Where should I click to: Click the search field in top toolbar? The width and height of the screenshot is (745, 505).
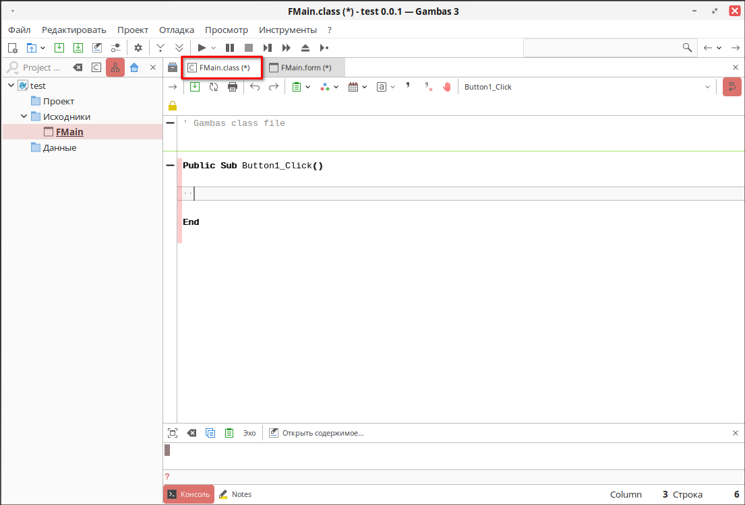602,48
